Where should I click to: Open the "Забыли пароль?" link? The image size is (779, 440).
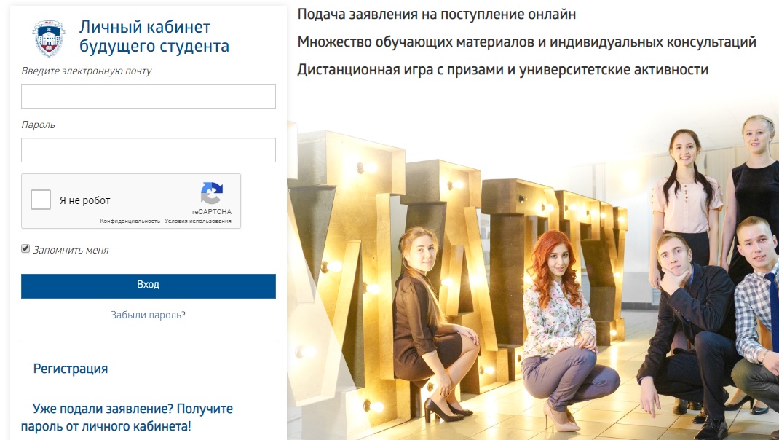[x=148, y=315]
